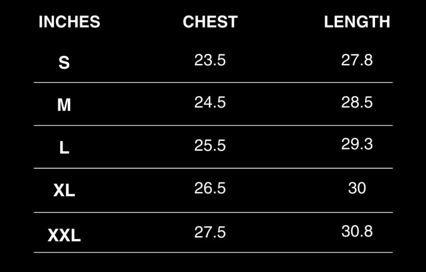Image resolution: width=426 pixels, height=272 pixels.
Task: Click the bottom divider line below XXL row
Action: 213,252
